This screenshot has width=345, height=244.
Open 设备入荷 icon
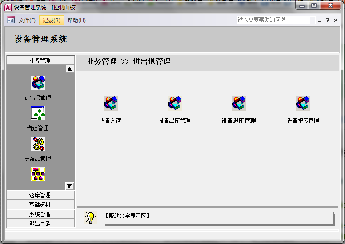coord(111,104)
